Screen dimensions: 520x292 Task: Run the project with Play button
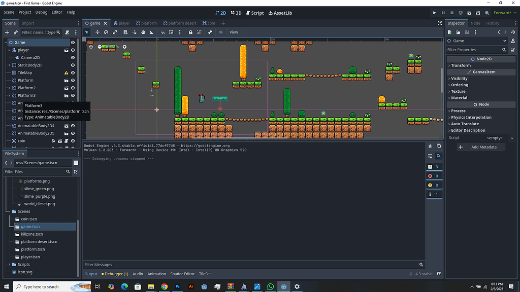pos(435,13)
